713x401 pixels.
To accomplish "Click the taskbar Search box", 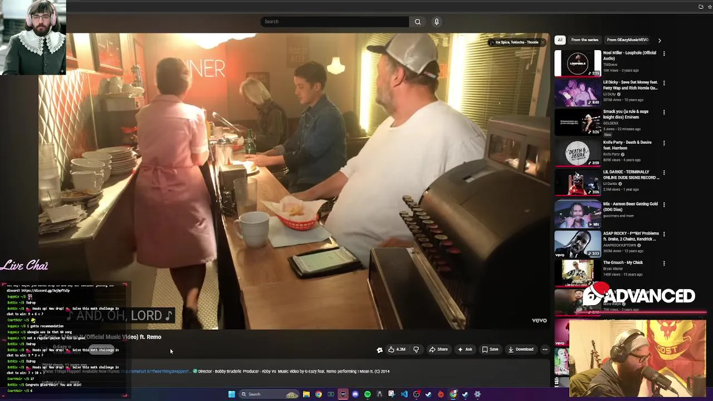I will [x=269, y=394].
